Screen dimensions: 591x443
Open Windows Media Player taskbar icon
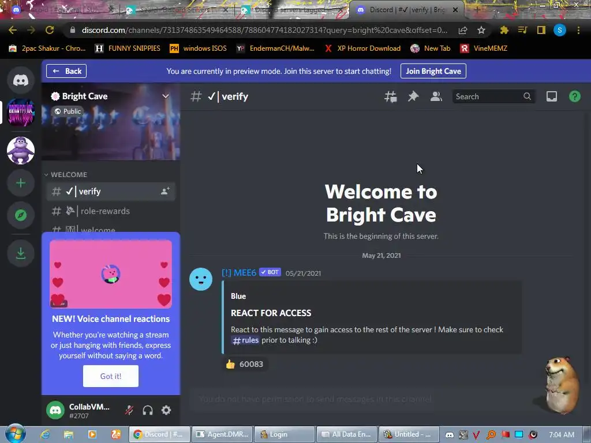pyautogui.click(x=92, y=434)
